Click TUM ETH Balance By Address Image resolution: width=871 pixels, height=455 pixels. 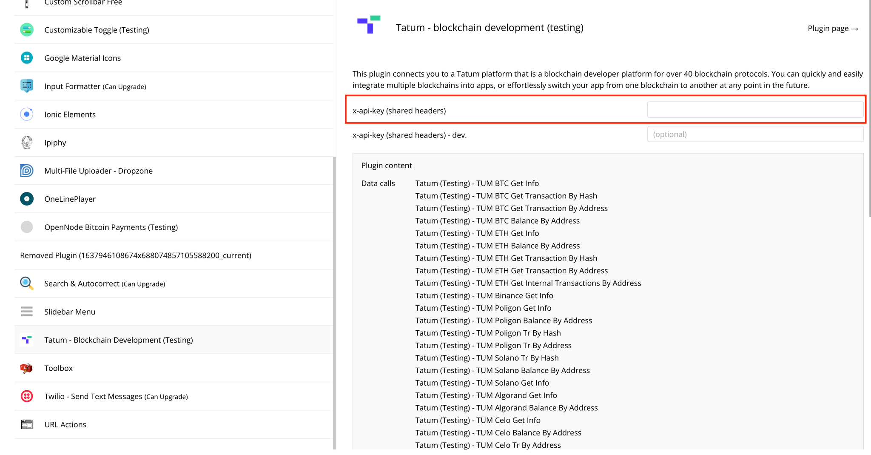pyautogui.click(x=497, y=246)
